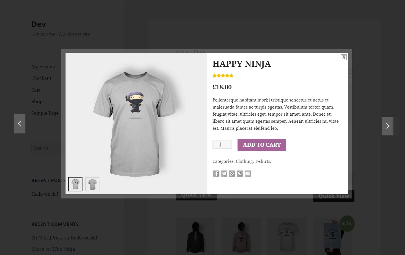Screen dimensions: 405x255
Task: Share the product by email
Action: (248, 173)
